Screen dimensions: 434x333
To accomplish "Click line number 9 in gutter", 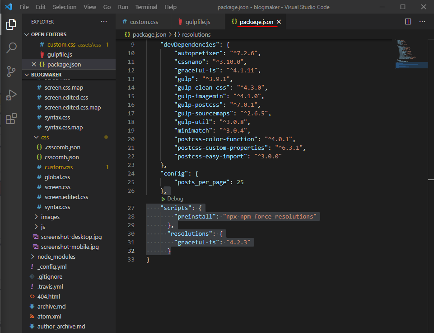I will (x=133, y=45).
